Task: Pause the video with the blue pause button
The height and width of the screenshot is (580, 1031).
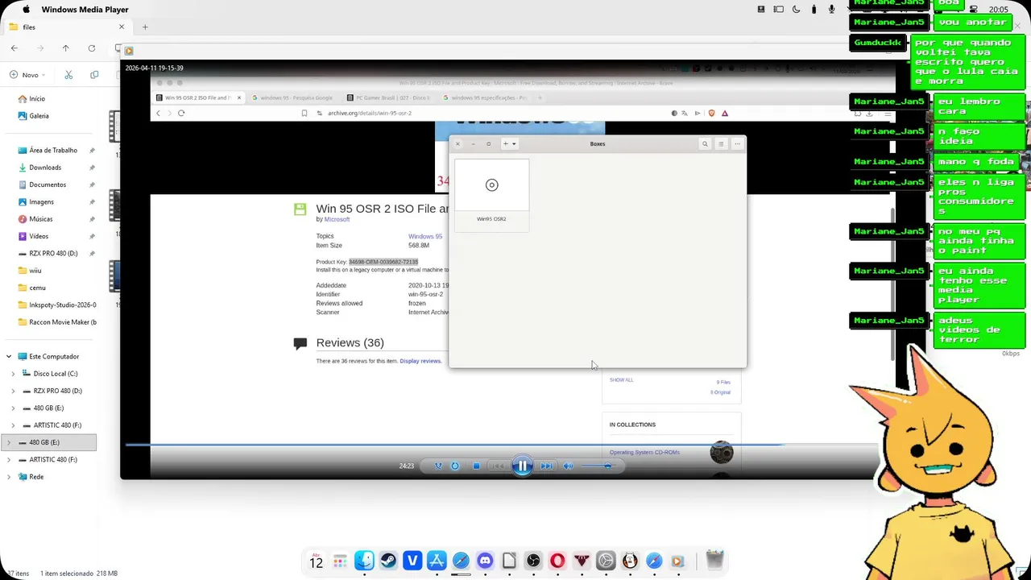Action: click(x=522, y=466)
